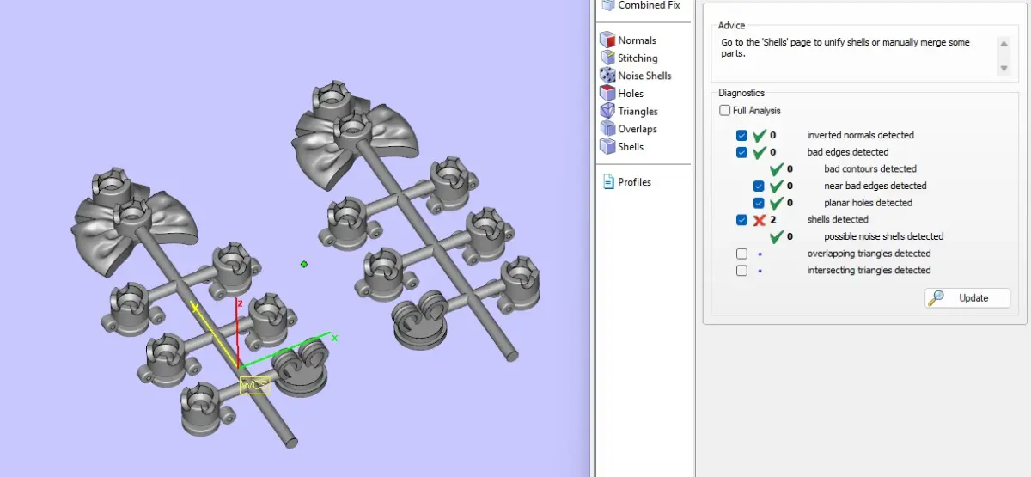Click the 'bad contours detected' text

click(870, 168)
